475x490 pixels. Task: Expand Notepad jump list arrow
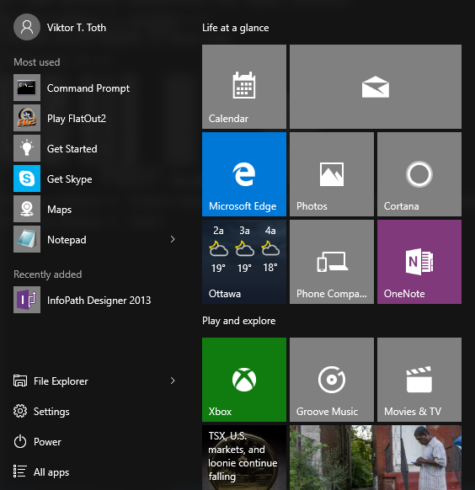[x=173, y=239]
